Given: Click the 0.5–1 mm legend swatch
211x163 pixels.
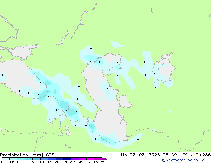Looking at the screenshot, I should (13, 159).
